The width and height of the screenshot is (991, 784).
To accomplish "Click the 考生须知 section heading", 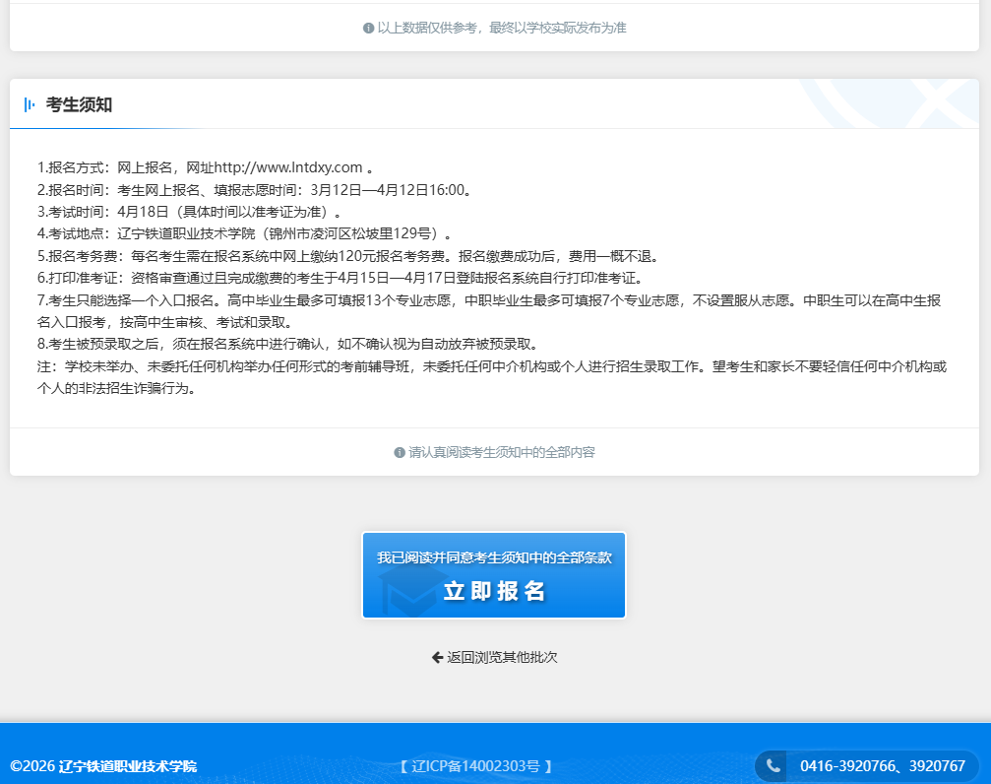I will [79, 104].
